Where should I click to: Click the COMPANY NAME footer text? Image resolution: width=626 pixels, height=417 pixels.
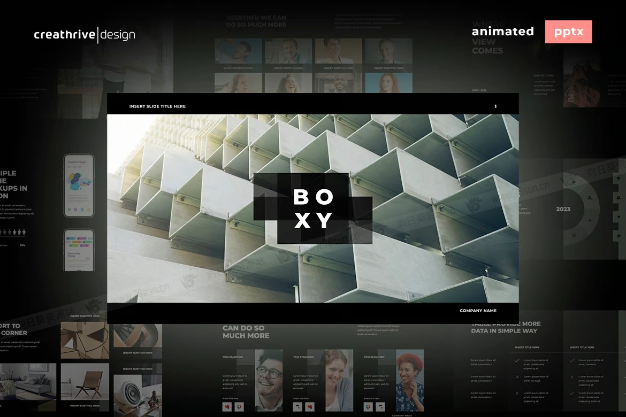click(x=478, y=311)
